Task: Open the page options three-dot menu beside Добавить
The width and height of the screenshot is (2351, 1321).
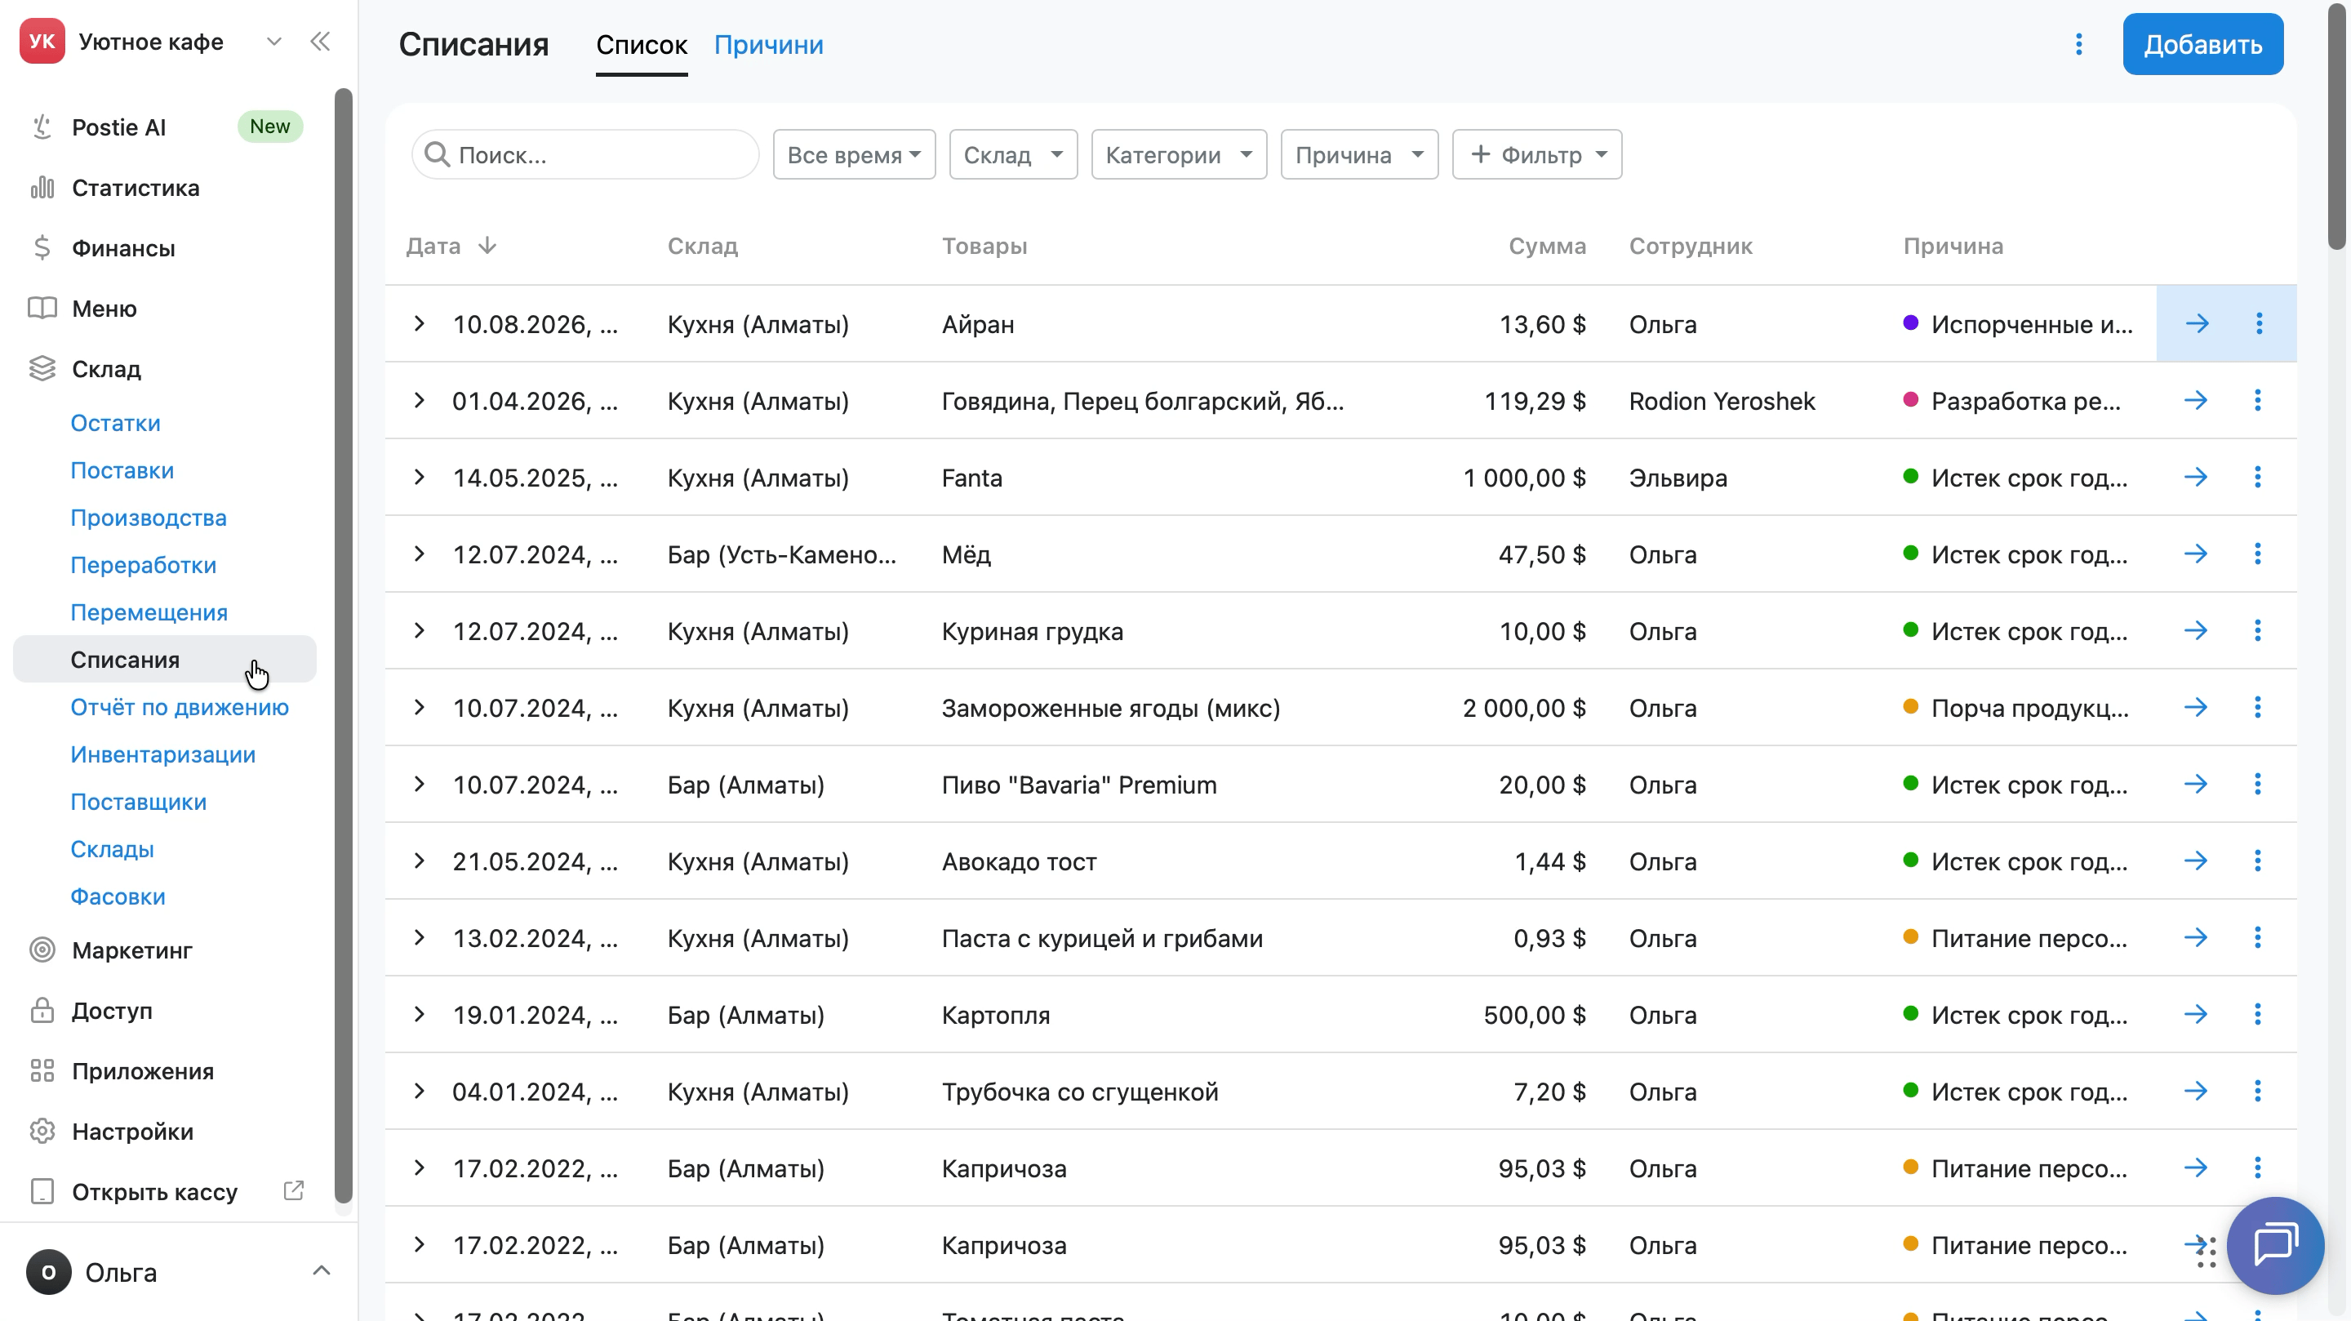Action: point(2078,44)
